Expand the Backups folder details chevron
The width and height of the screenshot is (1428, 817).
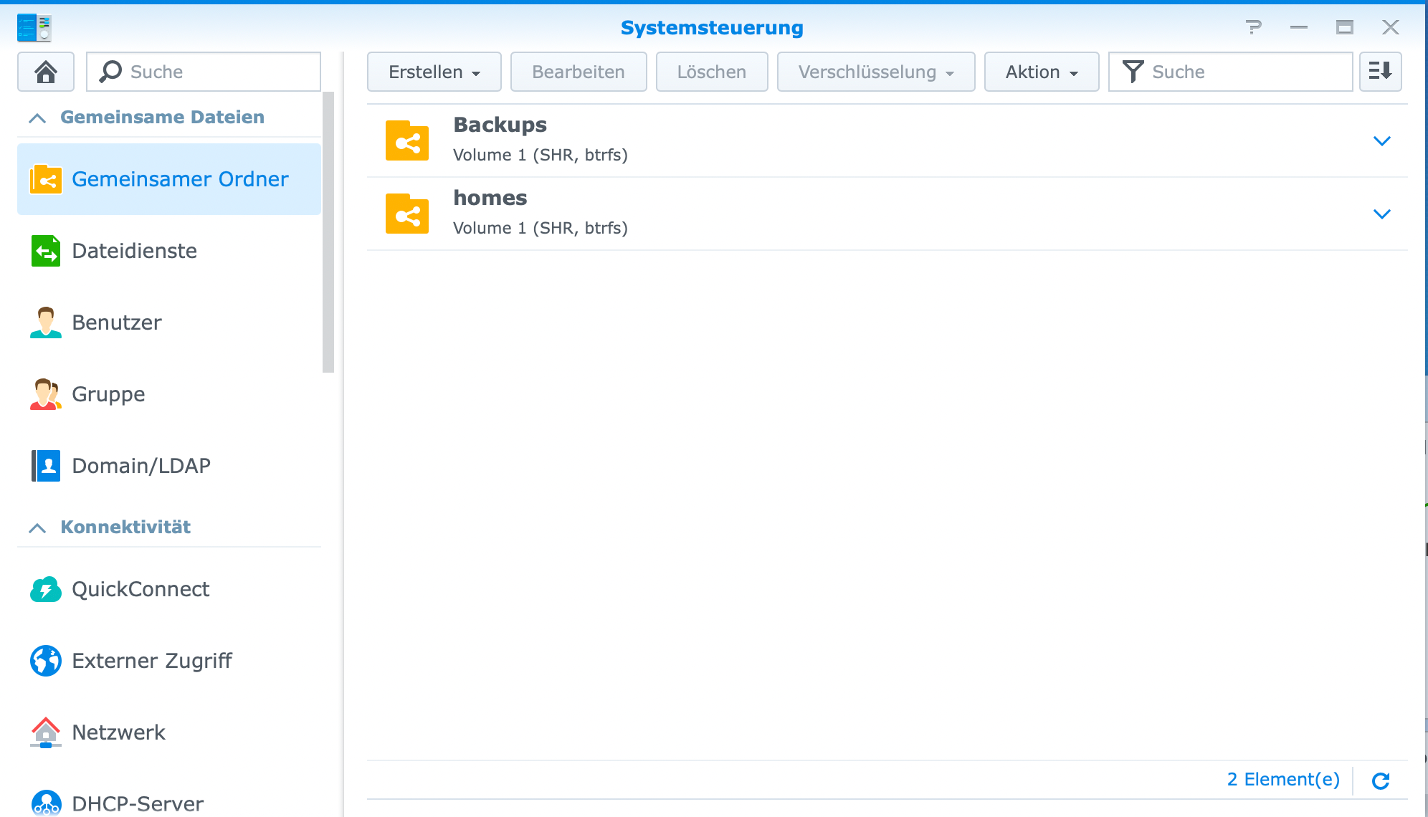click(1381, 141)
